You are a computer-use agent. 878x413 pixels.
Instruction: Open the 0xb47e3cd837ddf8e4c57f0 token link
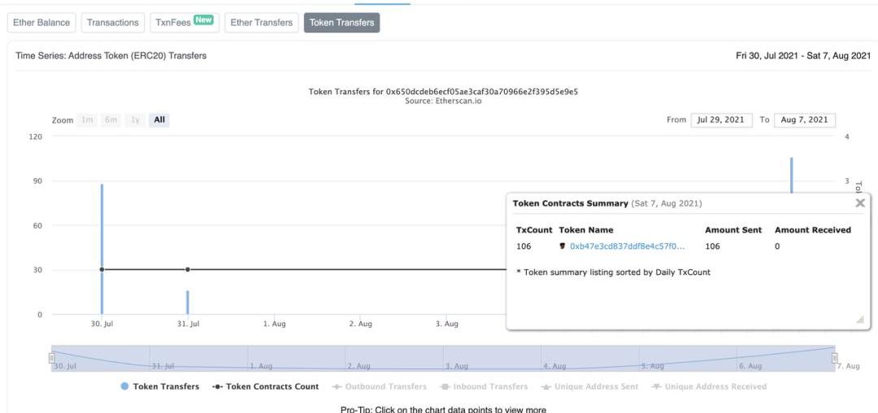click(x=627, y=246)
